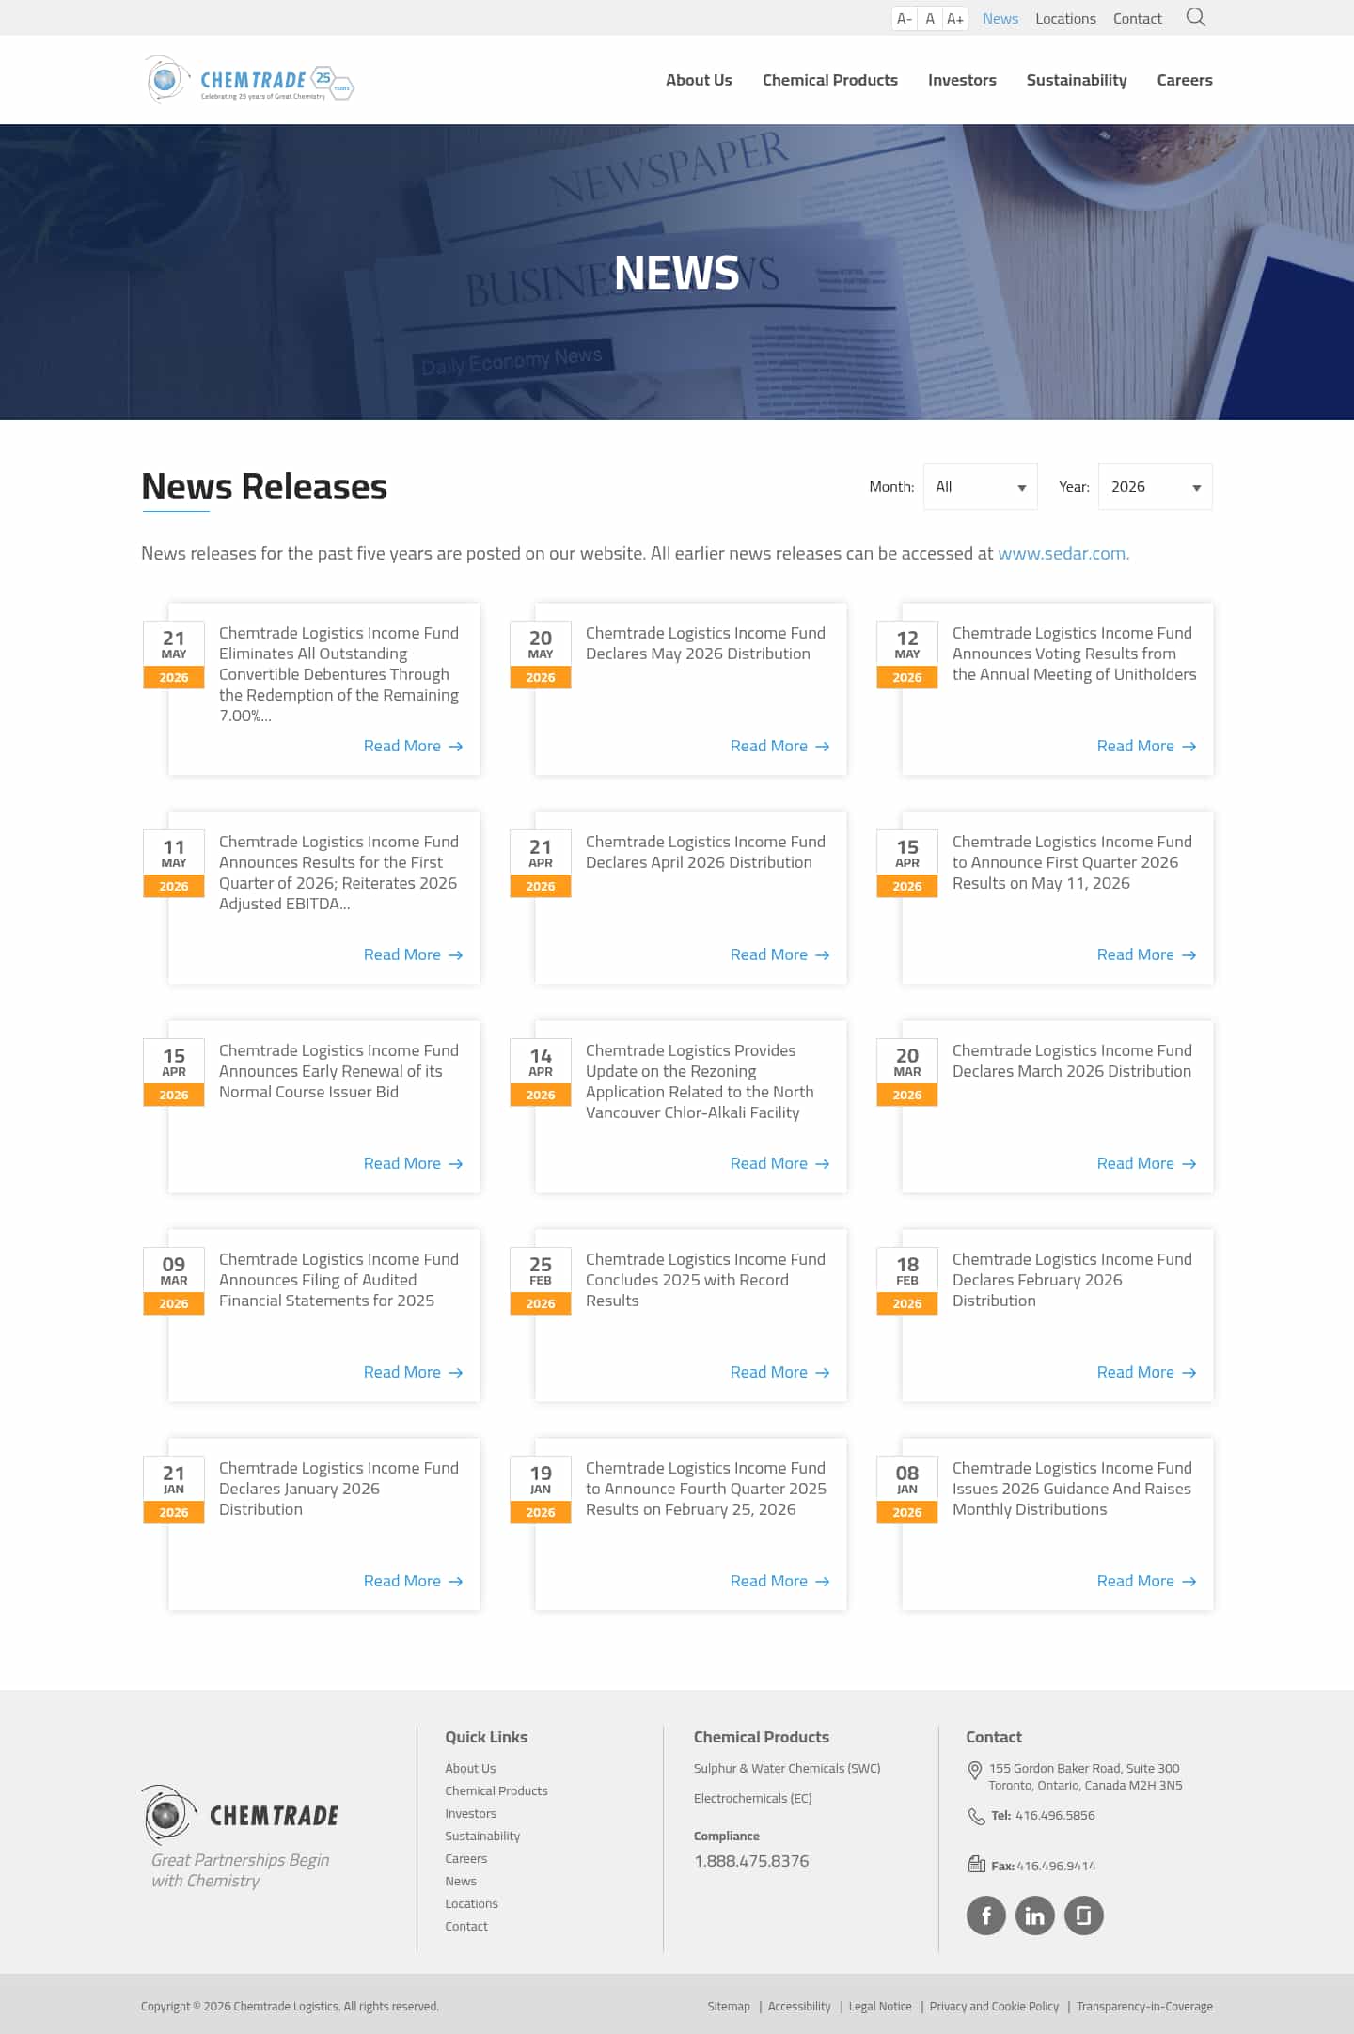The width and height of the screenshot is (1354, 2034).
Task: Open Contact in top utility bar
Action: [x=1138, y=19]
